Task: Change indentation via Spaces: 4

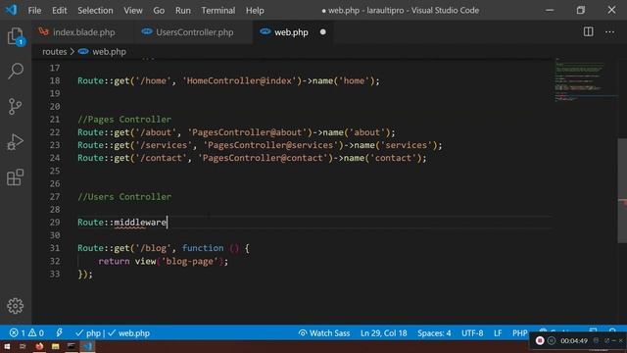Action: click(434, 333)
